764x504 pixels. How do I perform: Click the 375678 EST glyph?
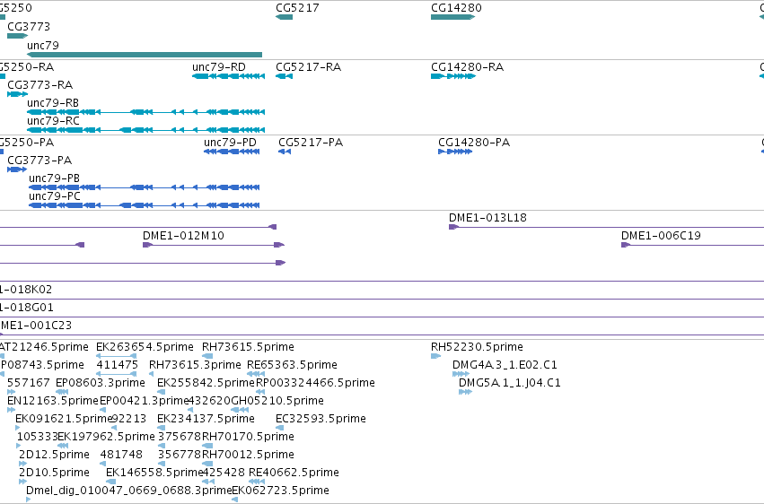162,446
